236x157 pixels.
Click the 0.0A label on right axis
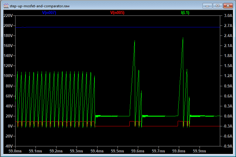228,116
